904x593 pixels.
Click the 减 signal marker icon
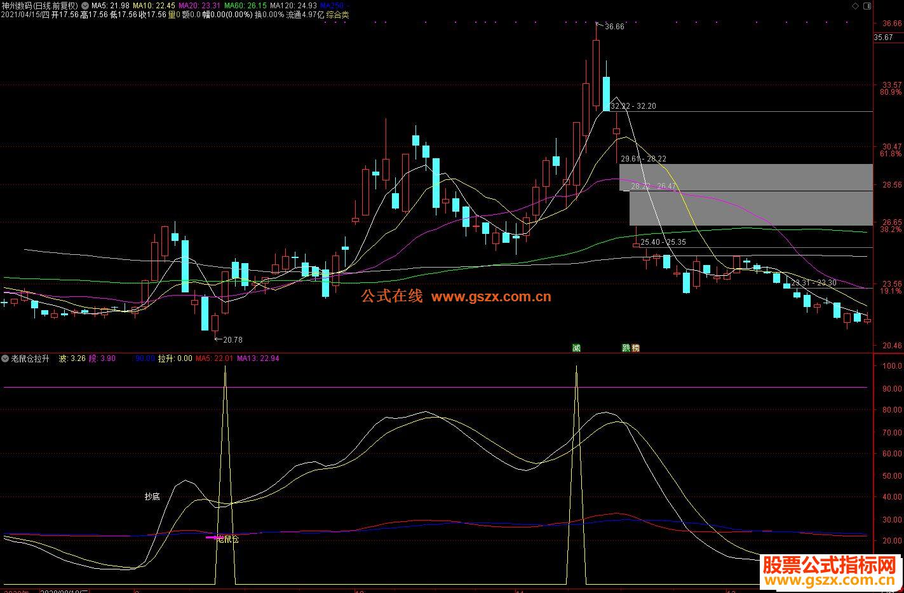point(576,348)
